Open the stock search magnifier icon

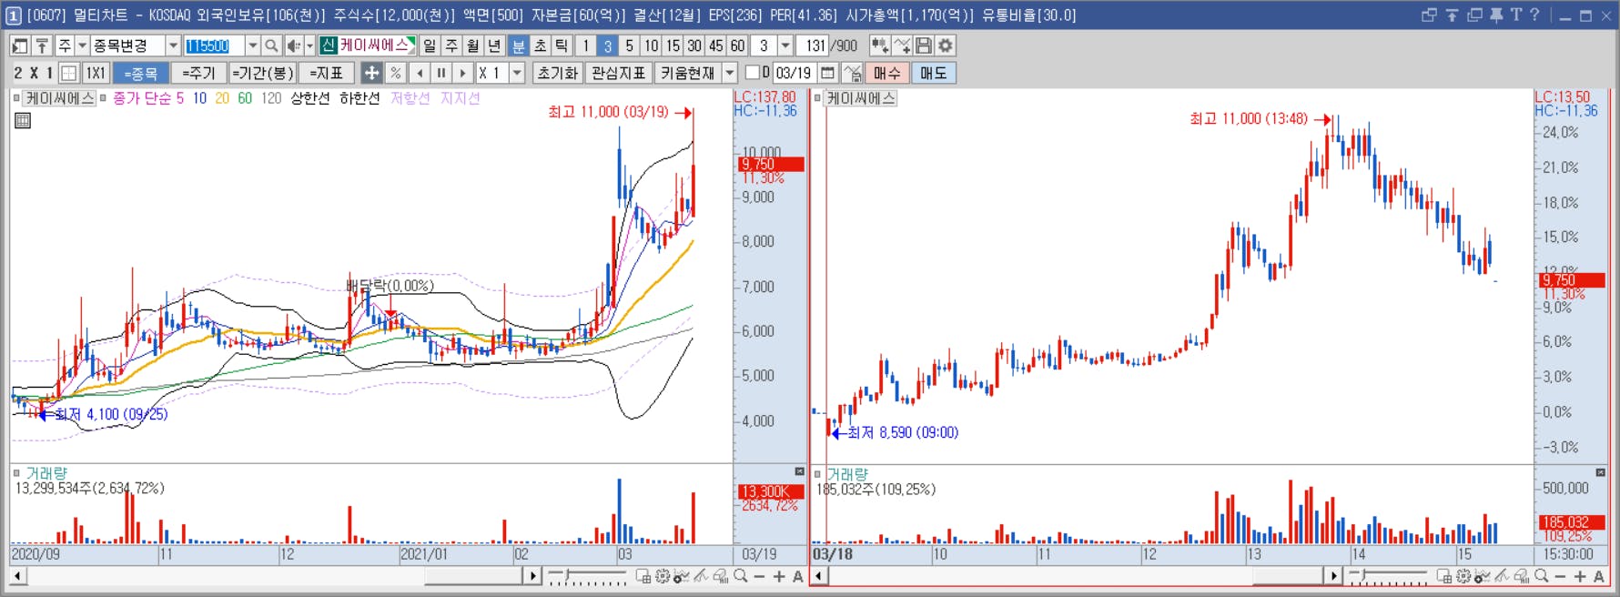pyautogui.click(x=271, y=46)
